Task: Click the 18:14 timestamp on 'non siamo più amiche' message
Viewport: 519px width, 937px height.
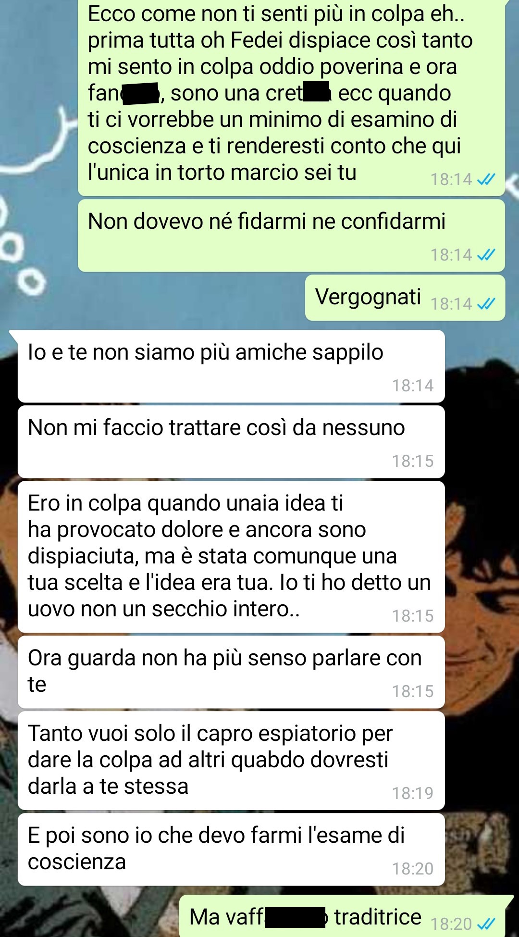Action: tap(413, 385)
